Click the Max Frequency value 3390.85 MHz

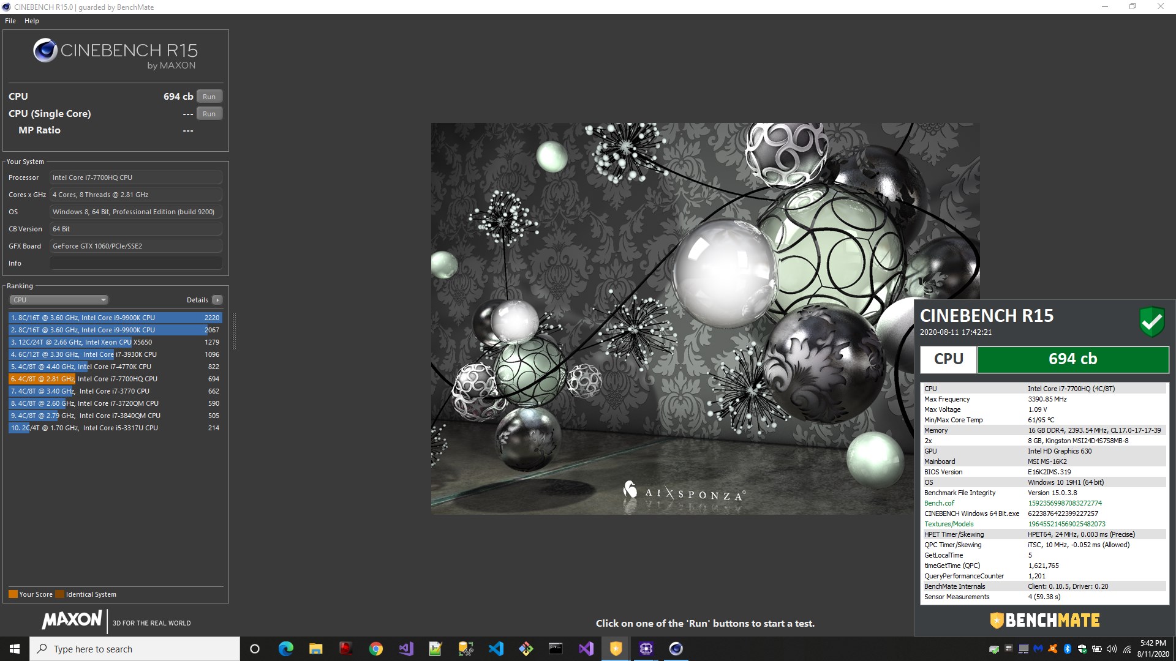pyautogui.click(x=1047, y=399)
